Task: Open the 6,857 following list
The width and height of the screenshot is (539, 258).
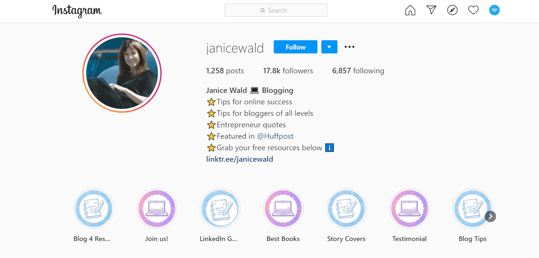Action: point(358,71)
